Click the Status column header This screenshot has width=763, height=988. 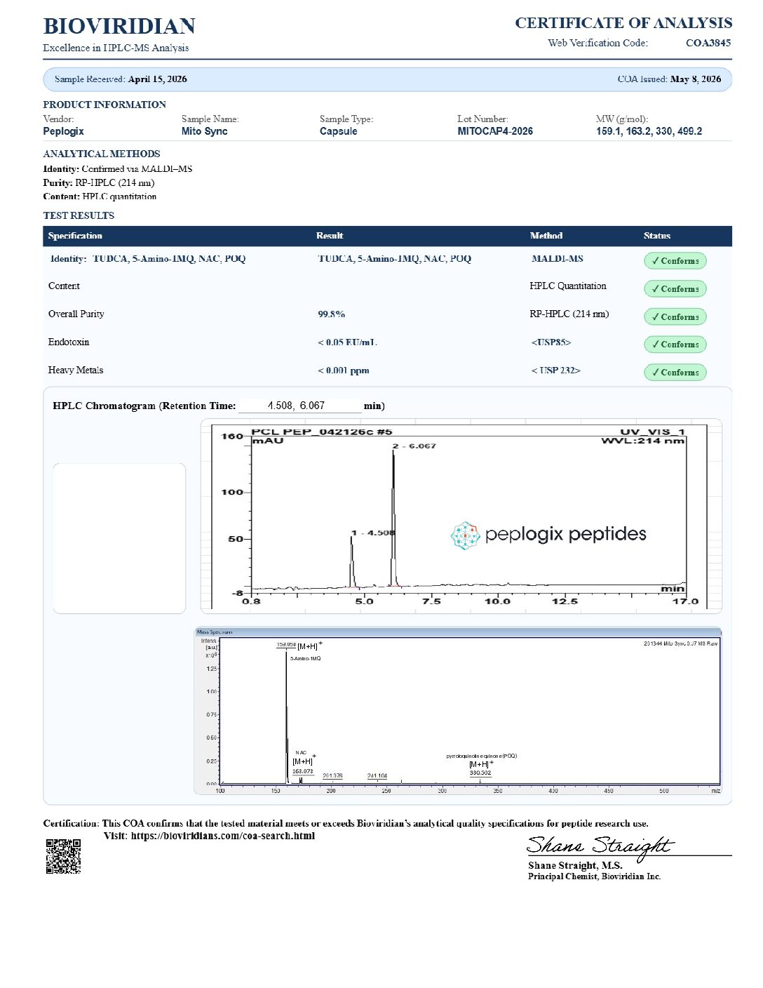[x=657, y=236]
